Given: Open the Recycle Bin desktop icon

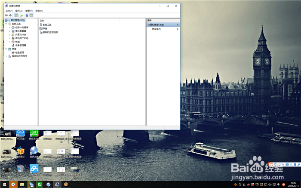Looking at the screenshot, I should click(20, 170).
